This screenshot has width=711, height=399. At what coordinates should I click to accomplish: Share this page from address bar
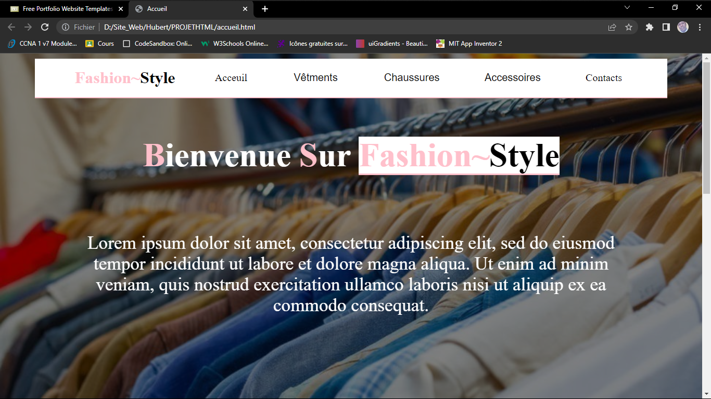(x=612, y=27)
